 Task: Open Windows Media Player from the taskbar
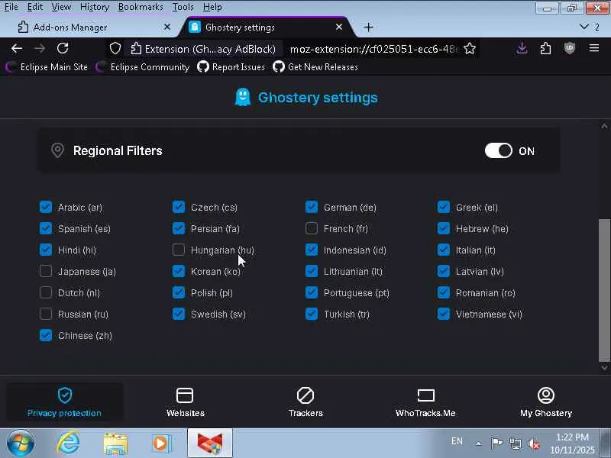coord(161,443)
